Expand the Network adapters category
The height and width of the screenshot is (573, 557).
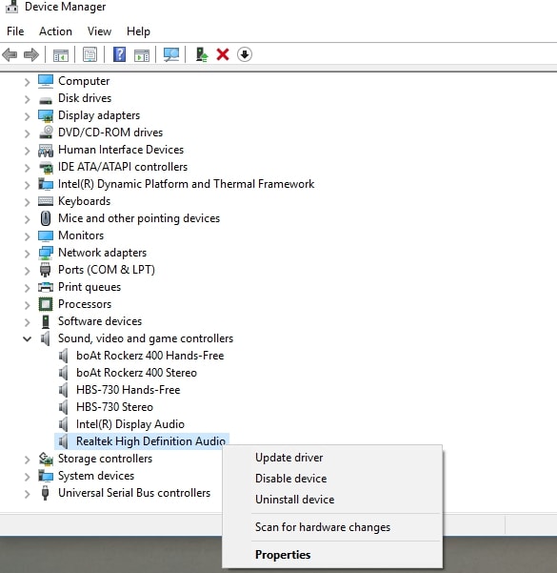pos(27,254)
